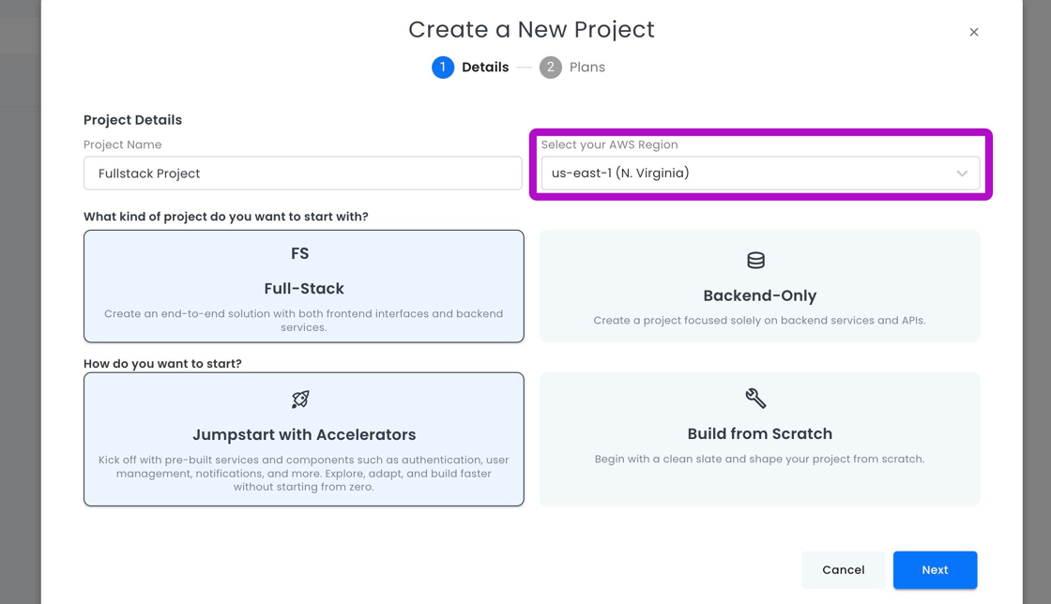The width and height of the screenshot is (1051, 604).
Task: Expand the region list using the chevron arrow
Action: point(962,174)
